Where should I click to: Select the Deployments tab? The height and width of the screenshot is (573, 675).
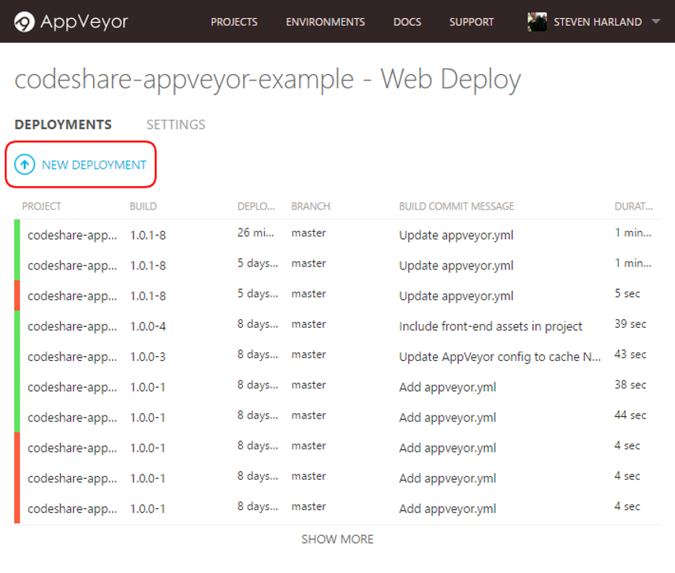(63, 125)
